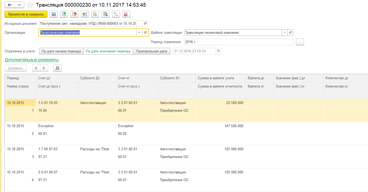
Task: Expand the Организация dropdown list
Action: tap(140, 32)
